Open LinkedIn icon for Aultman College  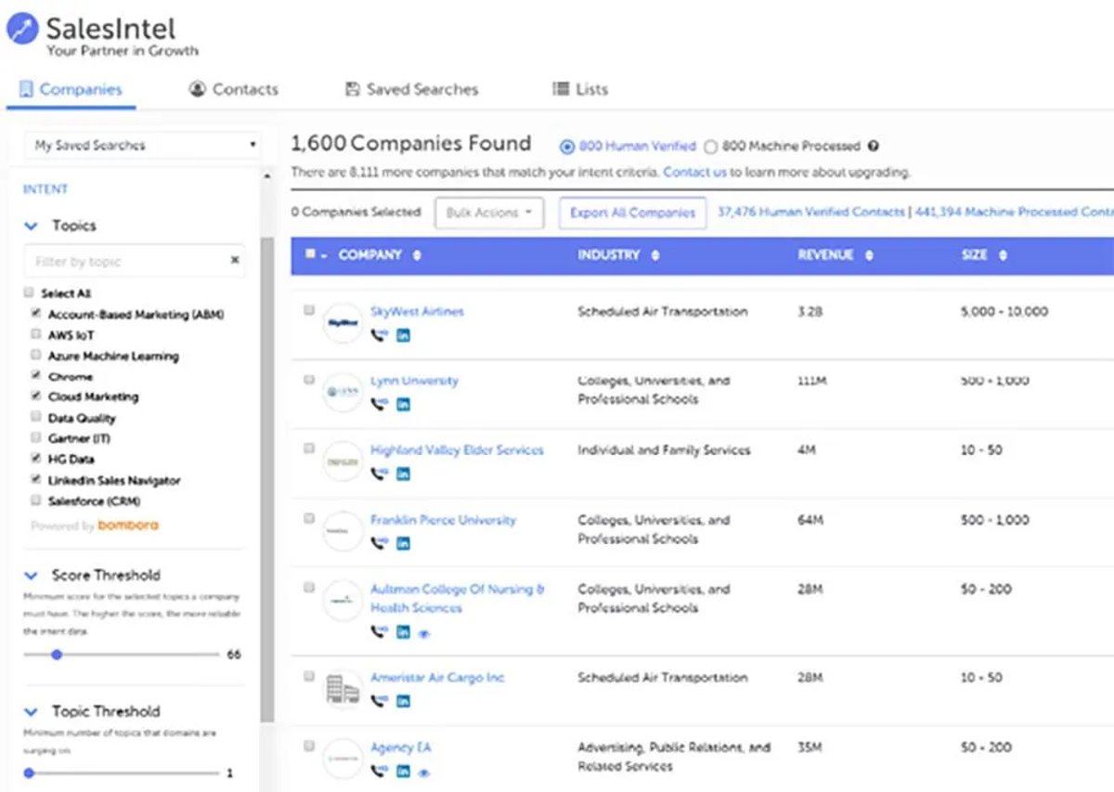coord(403,632)
